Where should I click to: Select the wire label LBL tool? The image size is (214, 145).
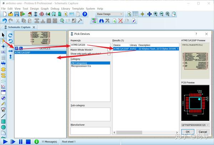(x=3, y=52)
